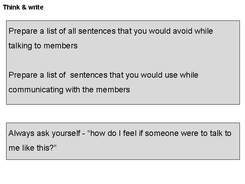Select the line "talking to members"

coord(43,46)
